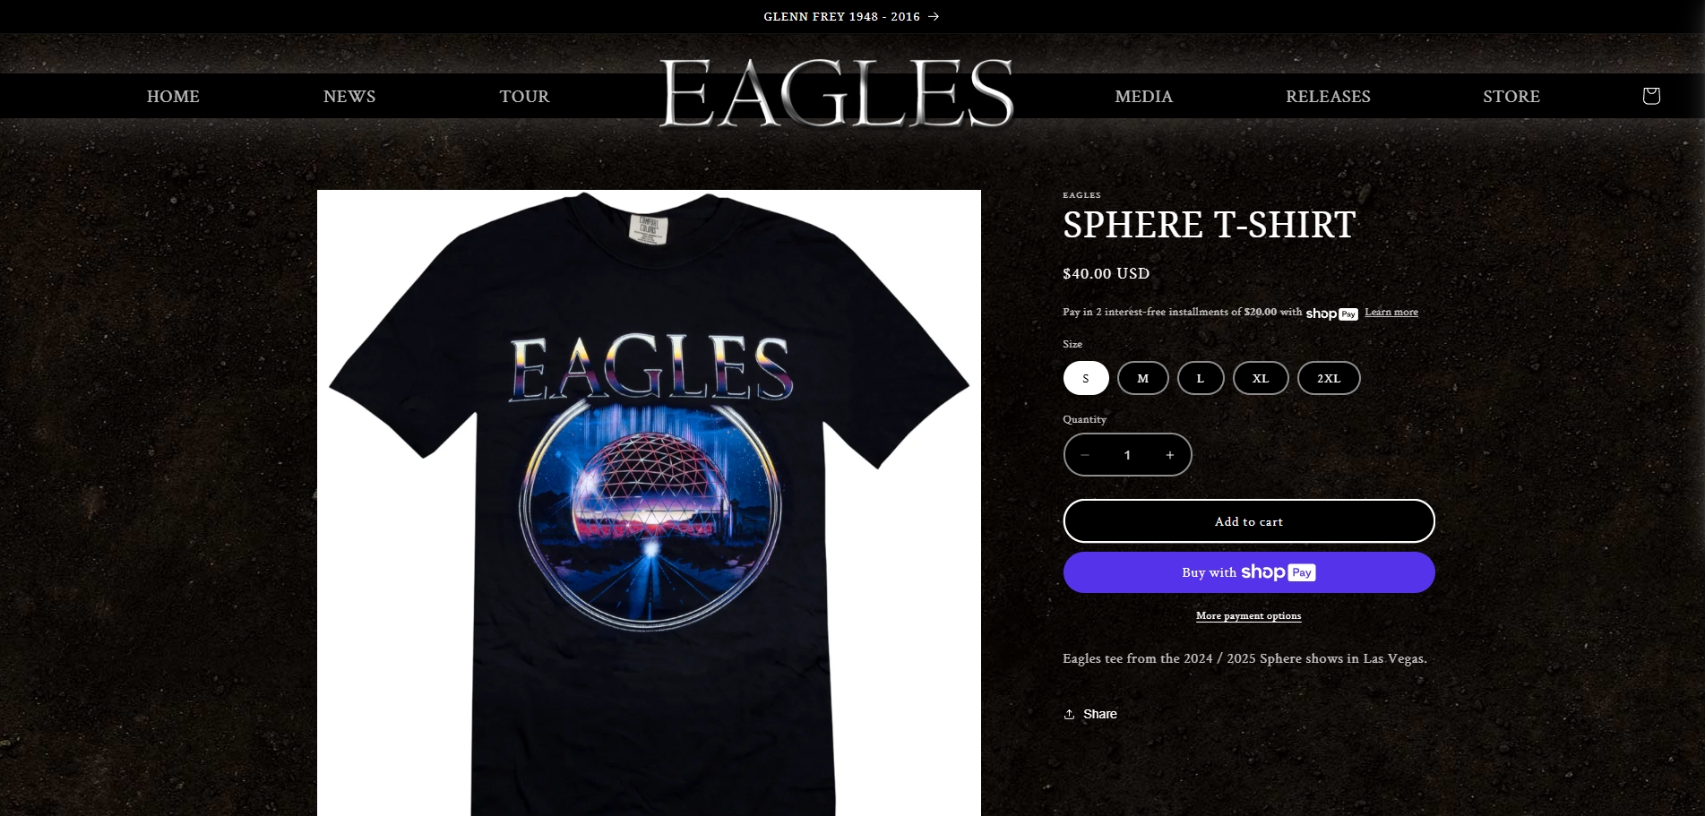This screenshot has height=816, width=1705.
Task: Click Buy with Shop Pay button
Action: coord(1249,572)
